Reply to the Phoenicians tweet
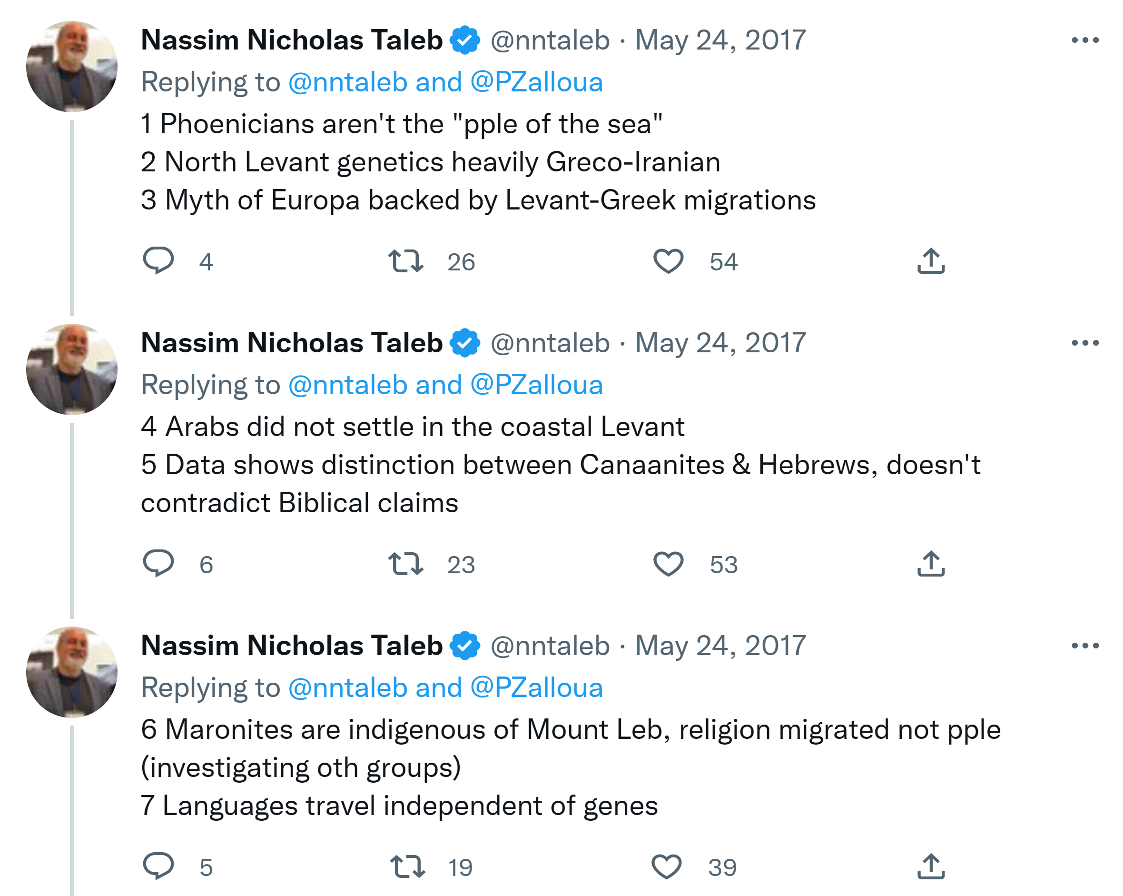 (158, 260)
